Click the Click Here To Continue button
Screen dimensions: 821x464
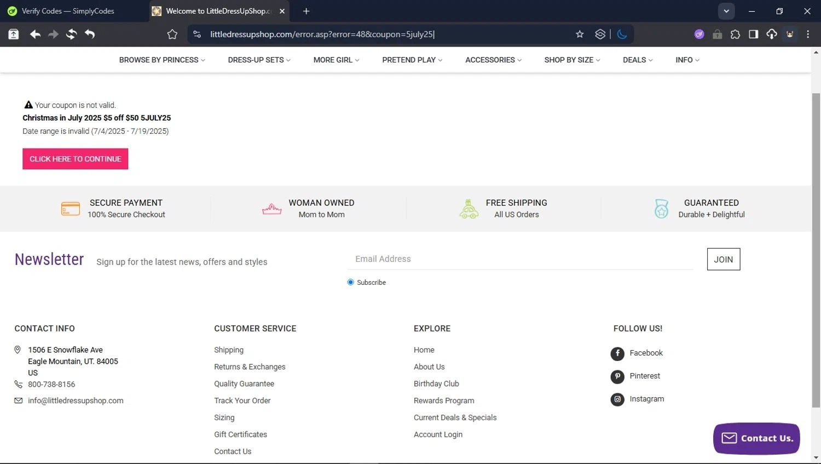pyautogui.click(x=75, y=159)
